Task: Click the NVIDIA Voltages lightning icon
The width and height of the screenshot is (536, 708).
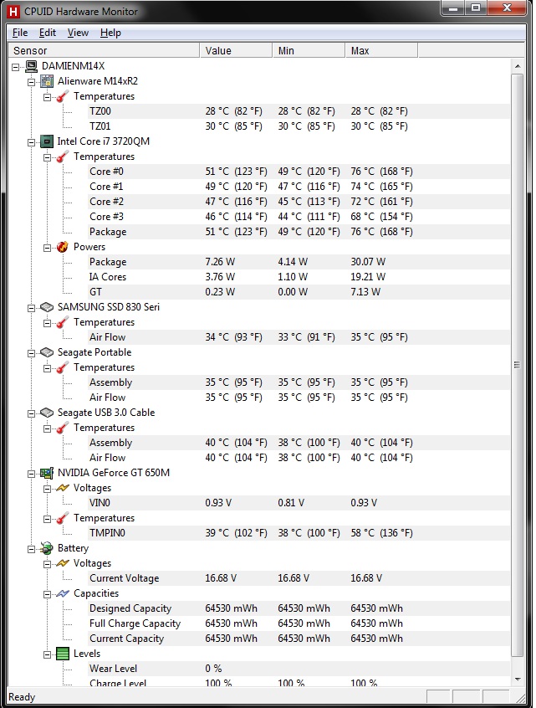Action: click(x=63, y=488)
